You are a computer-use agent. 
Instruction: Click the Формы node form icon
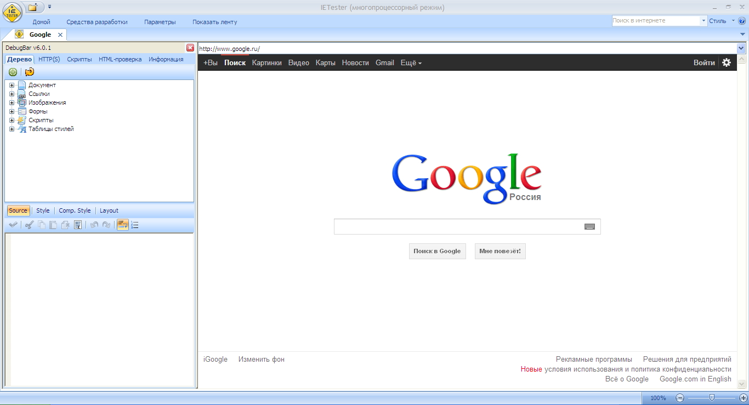click(22, 111)
